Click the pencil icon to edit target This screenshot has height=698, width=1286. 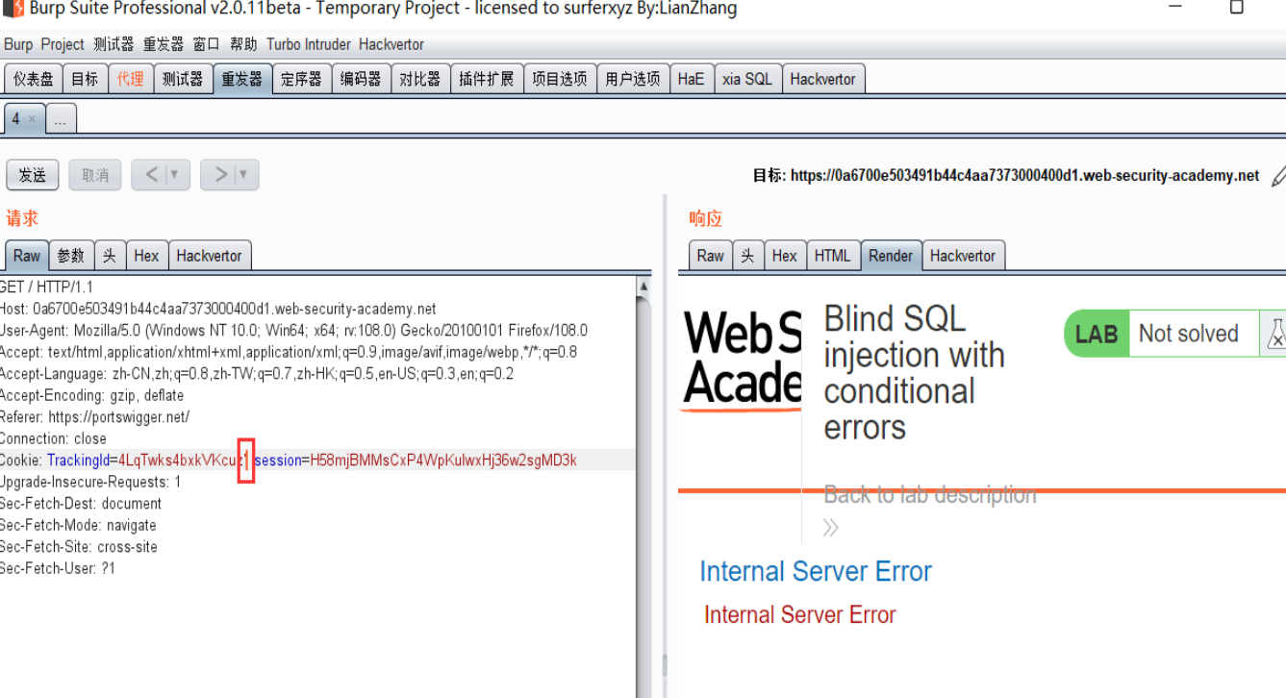(1278, 176)
